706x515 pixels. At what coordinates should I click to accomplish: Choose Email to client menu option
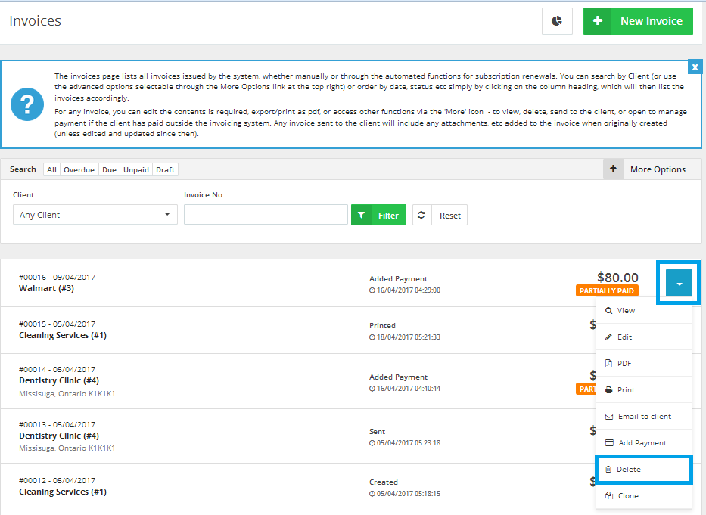pyautogui.click(x=643, y=417)
